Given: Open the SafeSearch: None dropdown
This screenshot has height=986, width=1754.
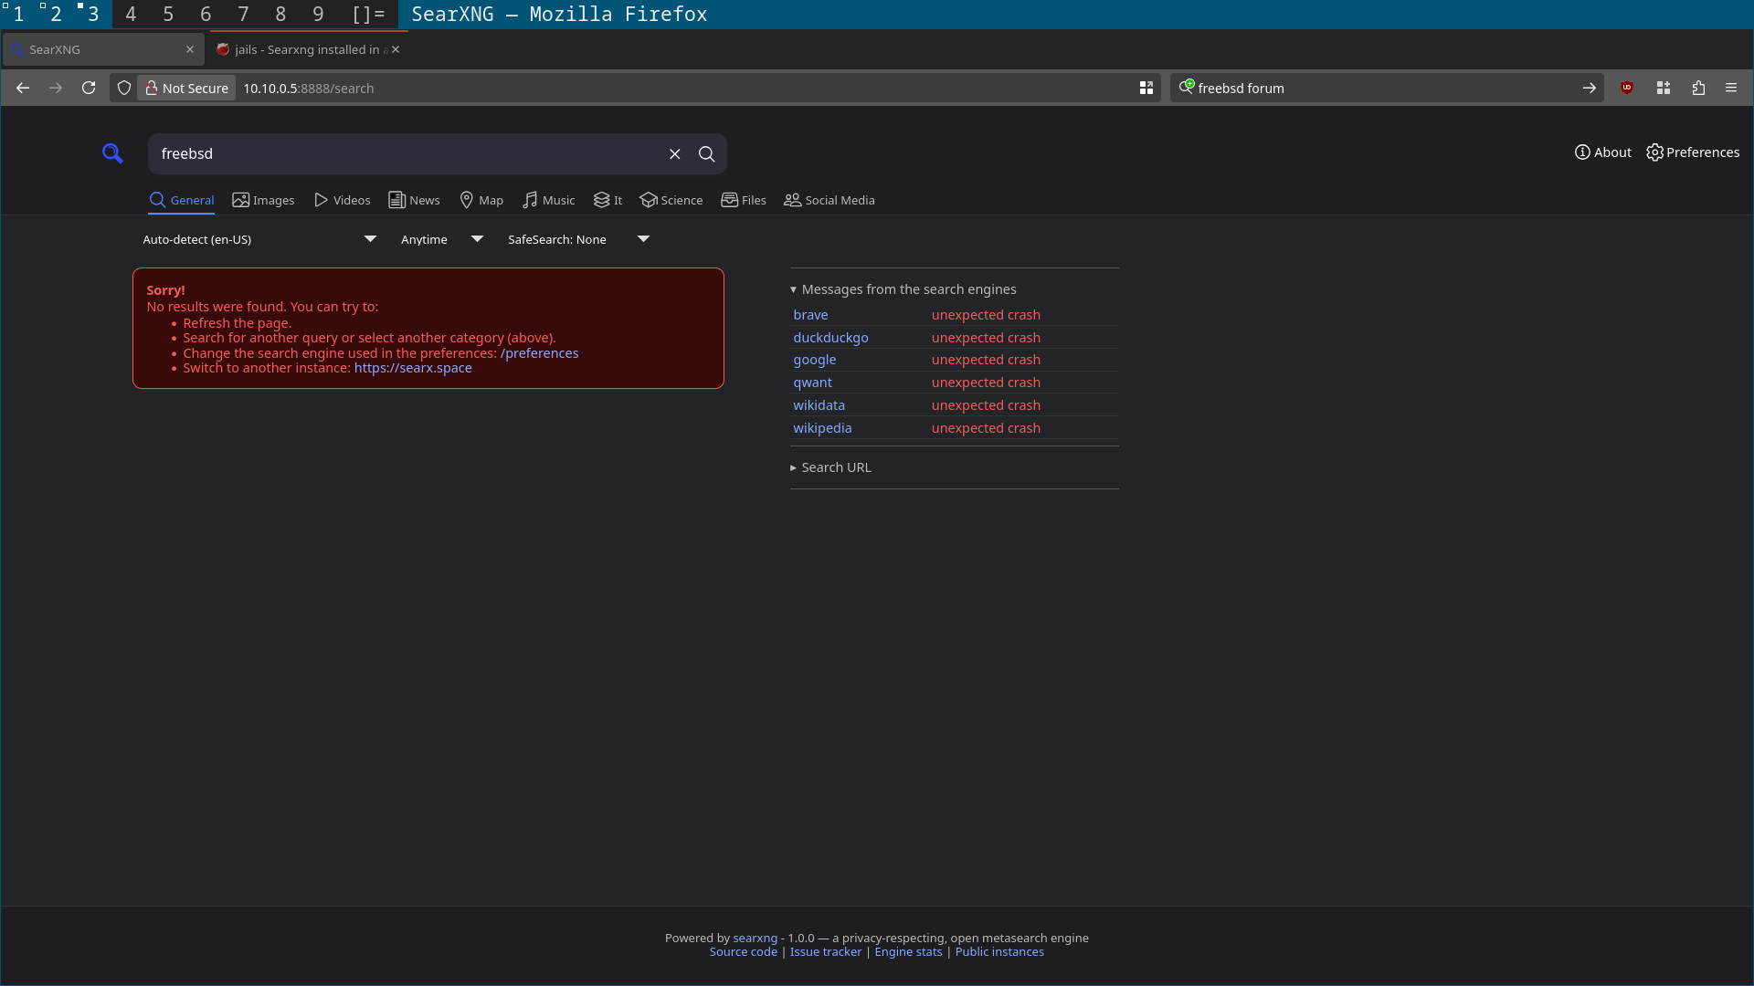Looking at the screenshot, I should (x=578, y=239).
